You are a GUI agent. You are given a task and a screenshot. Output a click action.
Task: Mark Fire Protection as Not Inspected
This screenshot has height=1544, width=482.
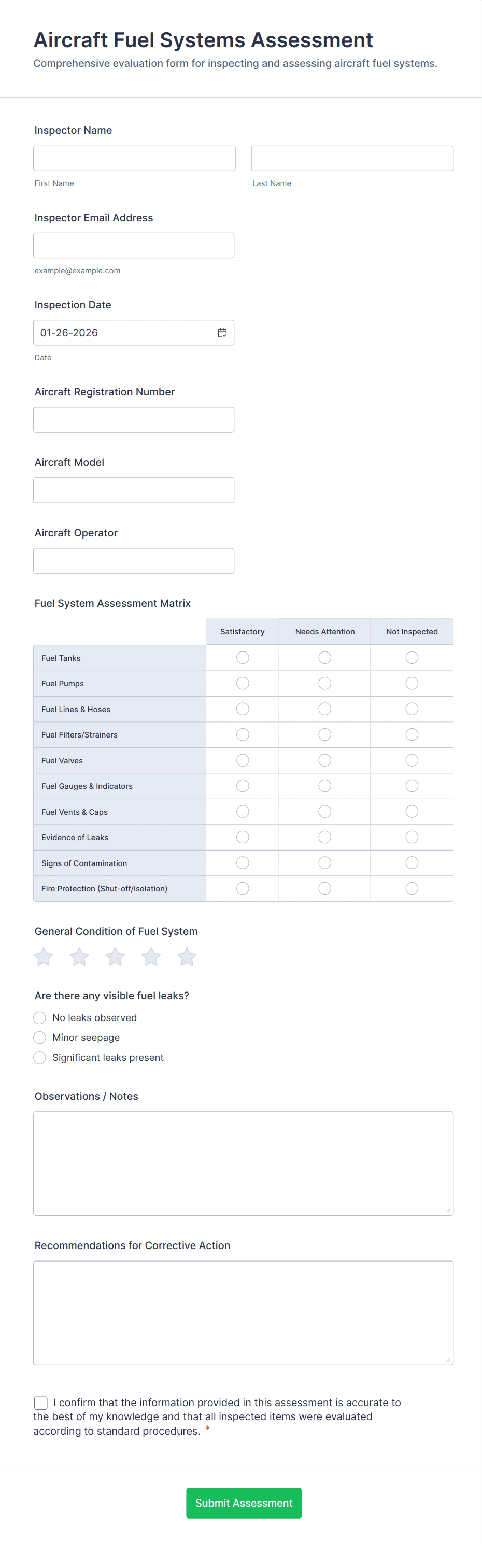pyautogui.click(x=412, y=888)
